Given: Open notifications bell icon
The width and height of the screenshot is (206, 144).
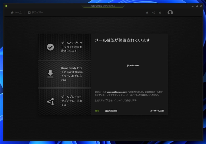Looking at the screenshot, I should 147,13.
